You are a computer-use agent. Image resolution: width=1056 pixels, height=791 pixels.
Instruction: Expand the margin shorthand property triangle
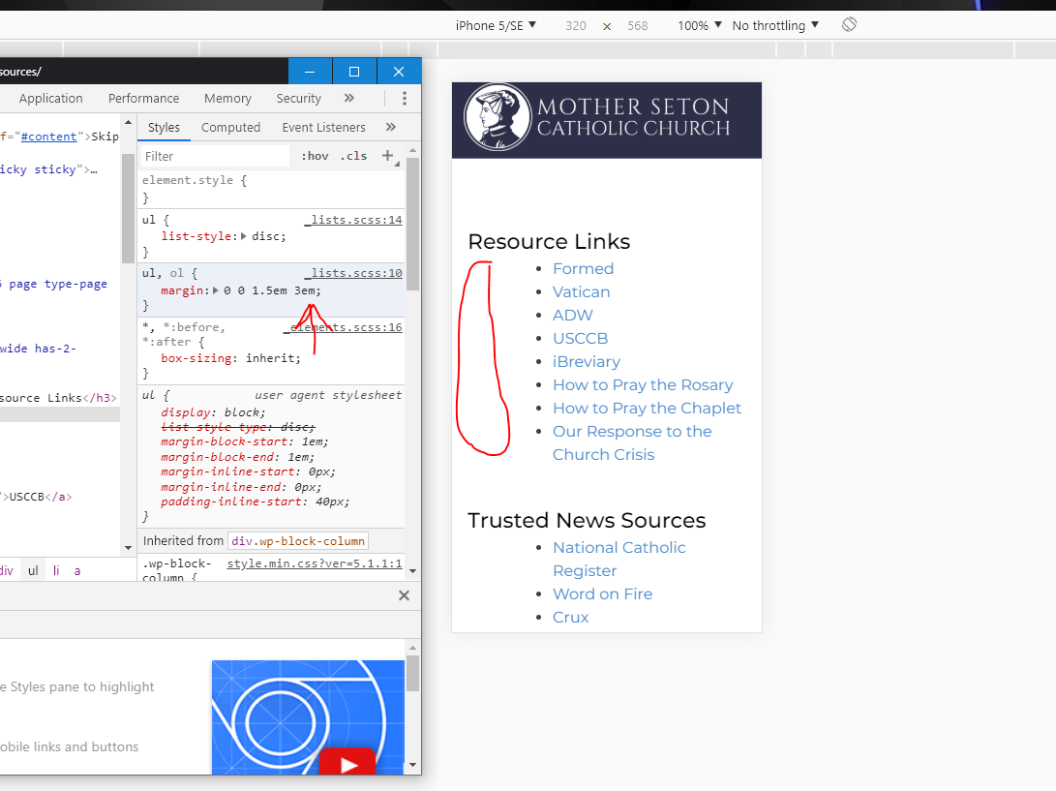point(216,289)
